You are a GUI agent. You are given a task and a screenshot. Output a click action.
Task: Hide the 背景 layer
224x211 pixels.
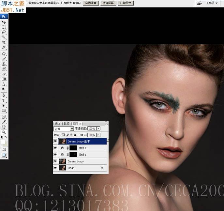(55, 168)
